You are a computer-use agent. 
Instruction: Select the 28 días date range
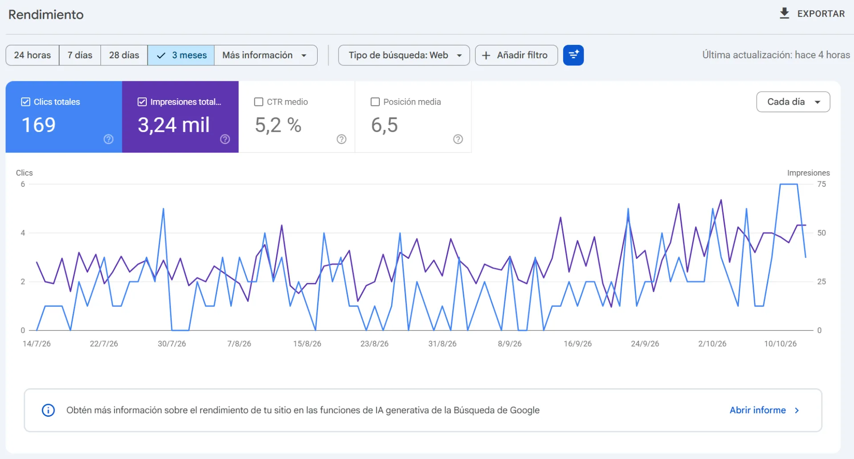tap(124, 55)
